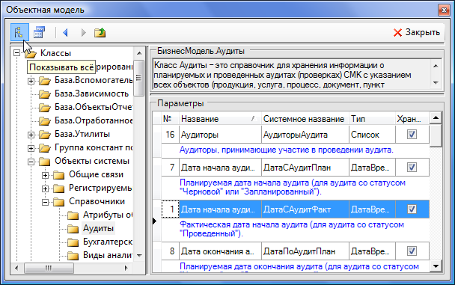The height and width of the screenshot is (285, 455).
Task: Toggle storage checkbox in Аудиторы row
Action: click(412, 134)
